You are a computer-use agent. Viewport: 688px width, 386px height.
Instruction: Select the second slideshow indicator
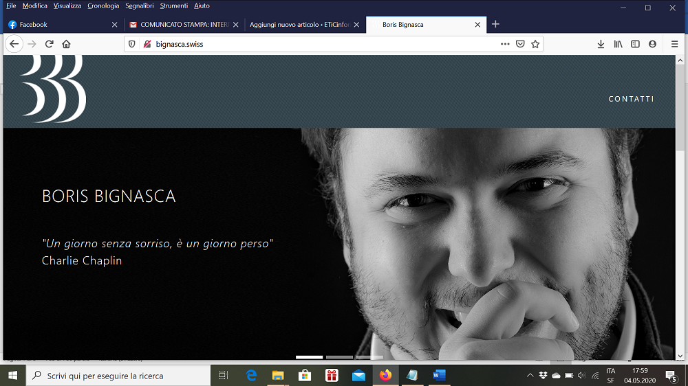(340, 358)
